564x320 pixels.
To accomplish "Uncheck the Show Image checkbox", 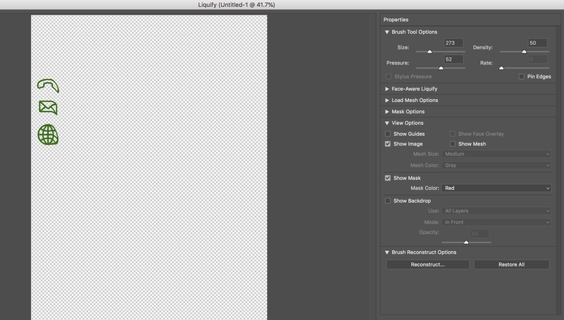I will click(x=388, y=144).
